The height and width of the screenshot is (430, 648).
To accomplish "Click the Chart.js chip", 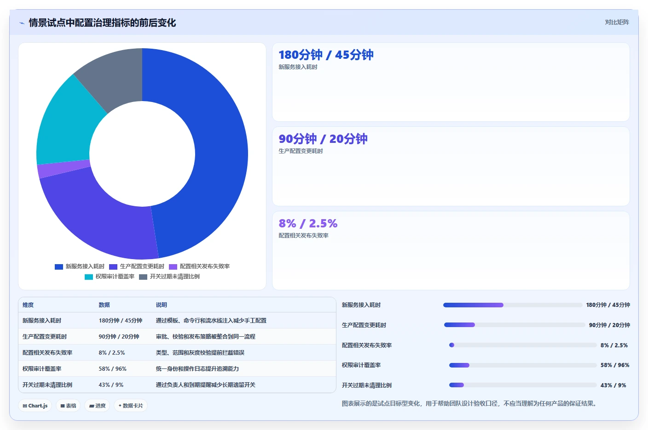I will tap(35, 406).
